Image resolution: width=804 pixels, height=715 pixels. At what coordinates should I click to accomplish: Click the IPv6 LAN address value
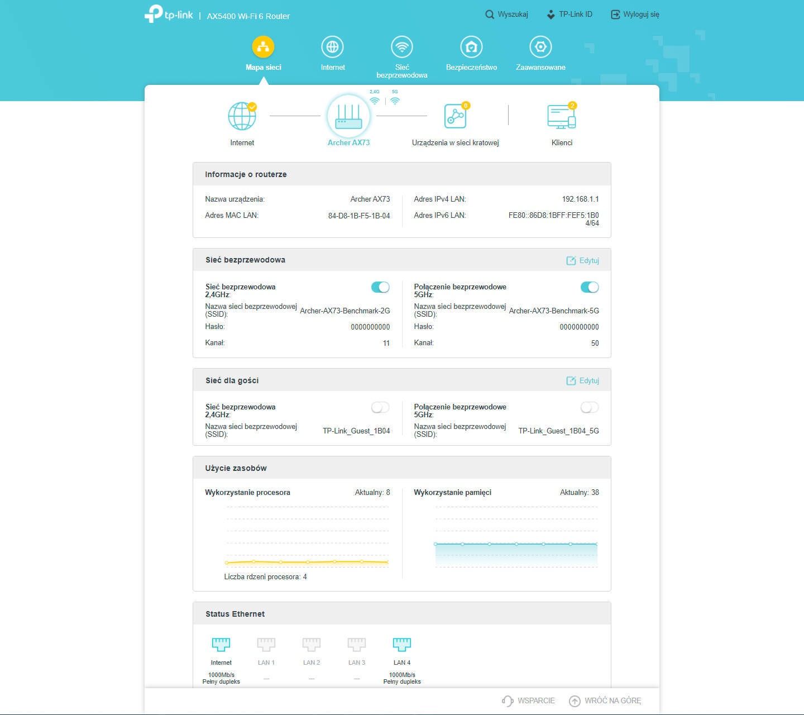pos(553,220)
